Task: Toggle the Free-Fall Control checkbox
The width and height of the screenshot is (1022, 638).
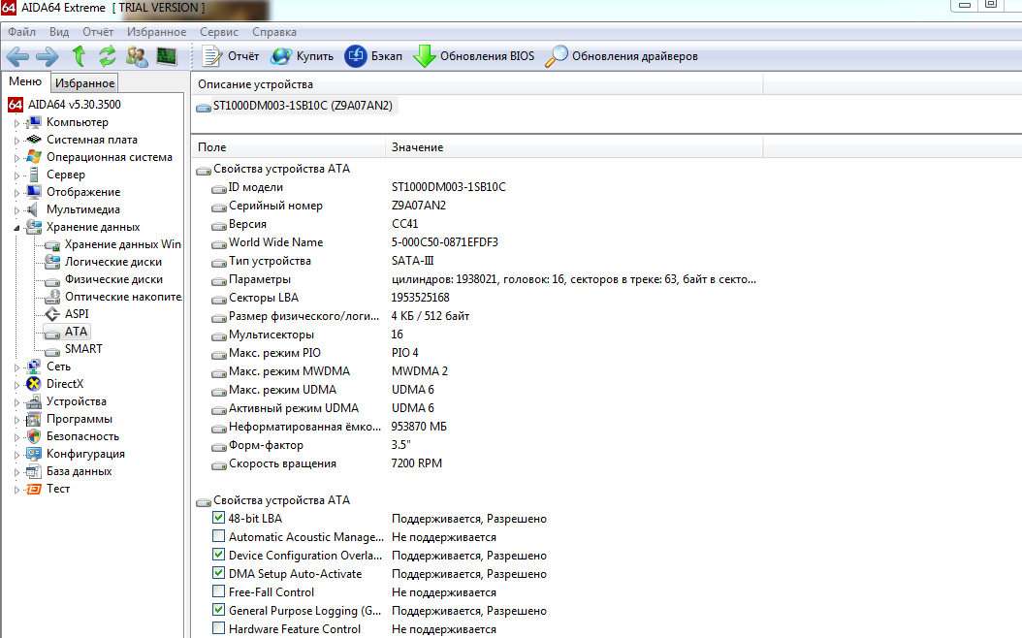Action: click(218, 591)
